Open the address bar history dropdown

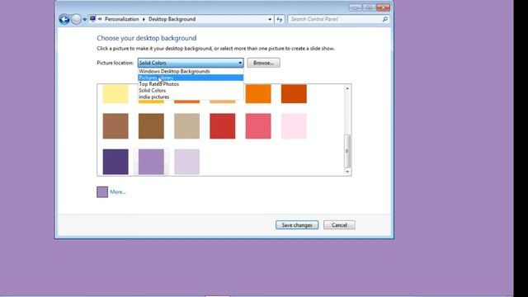coord(270,20)
